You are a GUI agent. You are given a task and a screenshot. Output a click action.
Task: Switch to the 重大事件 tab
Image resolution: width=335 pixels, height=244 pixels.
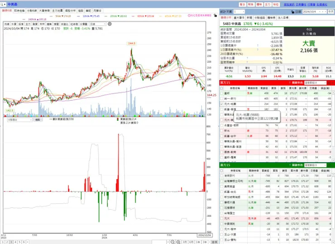239,18
